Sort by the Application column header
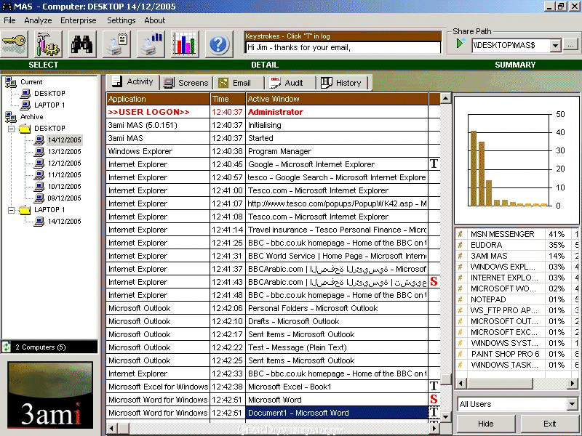The height and width of the screenshot is (436, 582). point(158,99)
